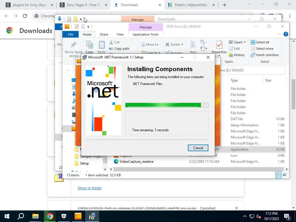Viewport: 296px width, 222px height.
Task: Switch to the Filebin browser tab
Action: click(x=191, y=5)
